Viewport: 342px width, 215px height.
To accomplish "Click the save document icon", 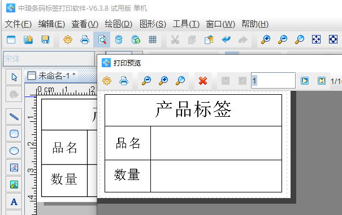I will pos(45,40).
